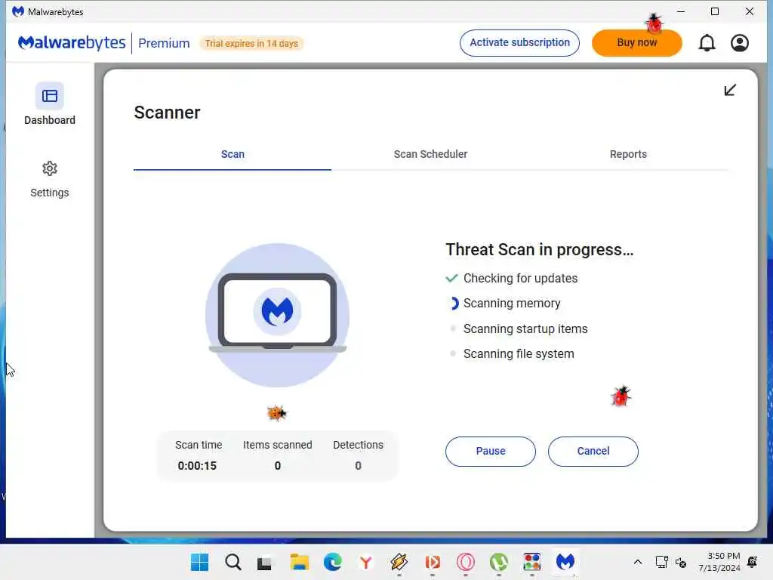Open the Windows Start menu
773x580 pixels.
(199, 562)
